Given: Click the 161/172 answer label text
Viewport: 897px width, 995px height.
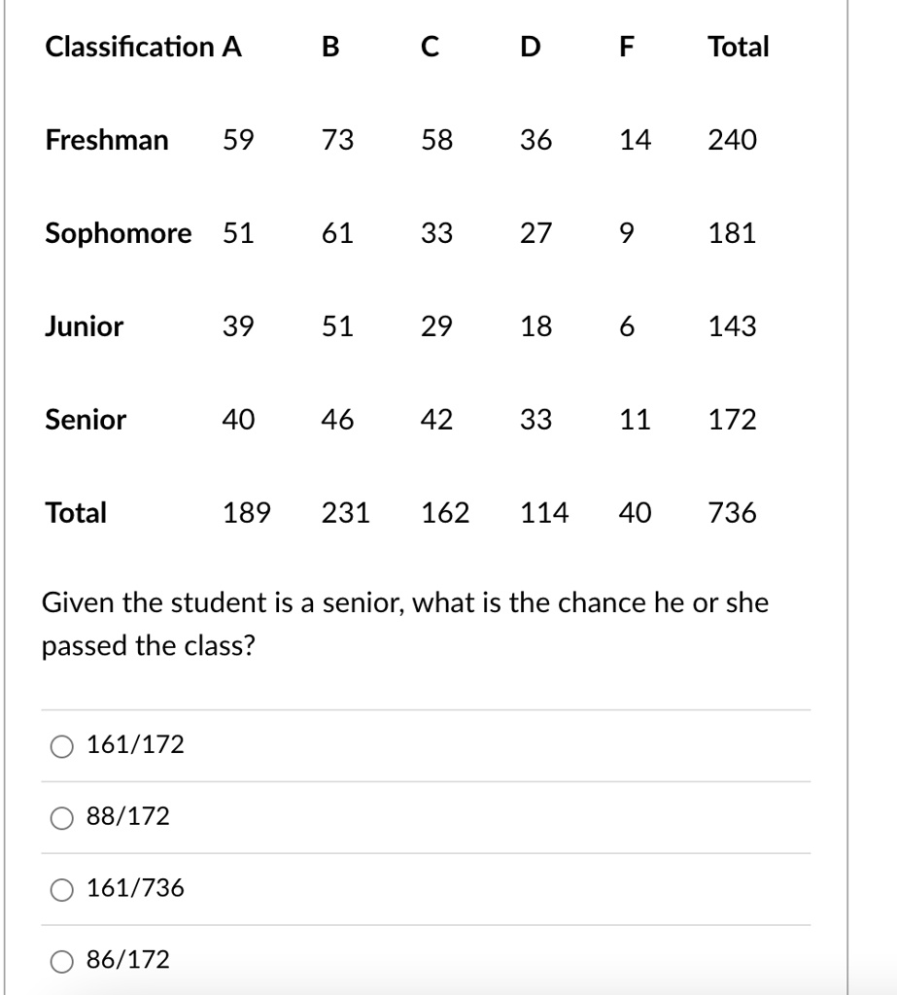Looking at the screenshot, I should tap(135, 744).
